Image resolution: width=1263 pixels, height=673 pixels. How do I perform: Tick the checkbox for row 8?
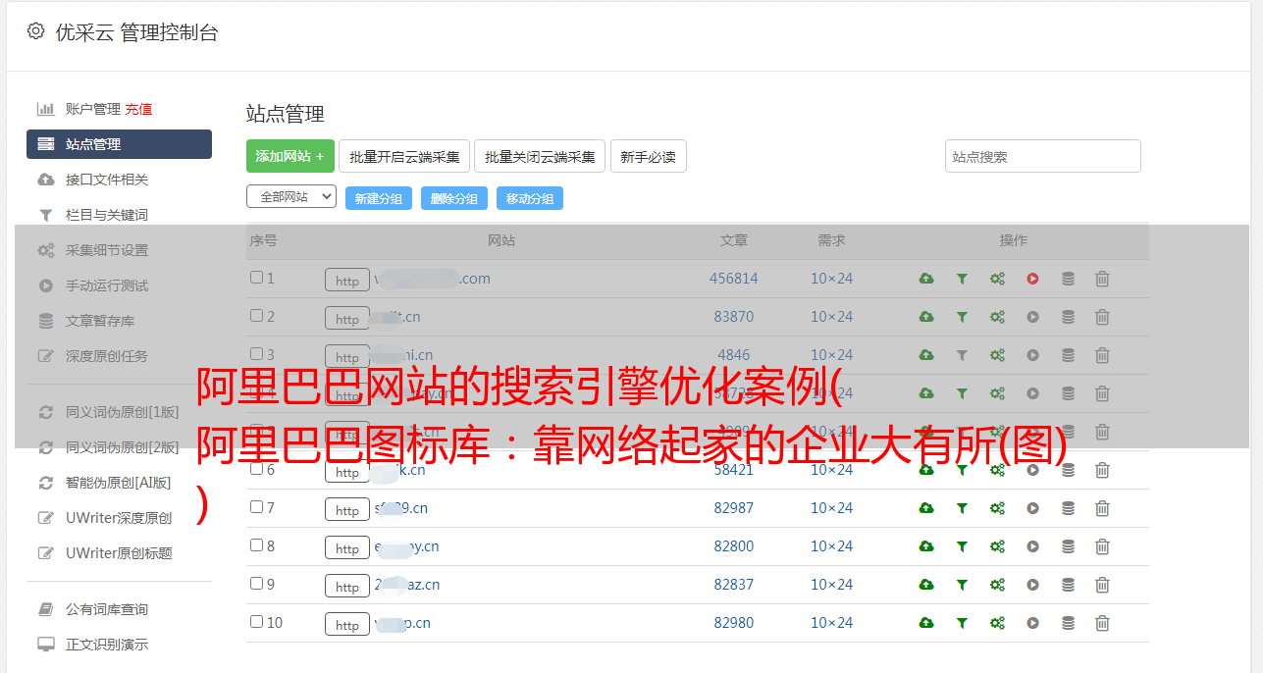click(x=256, y=545)
